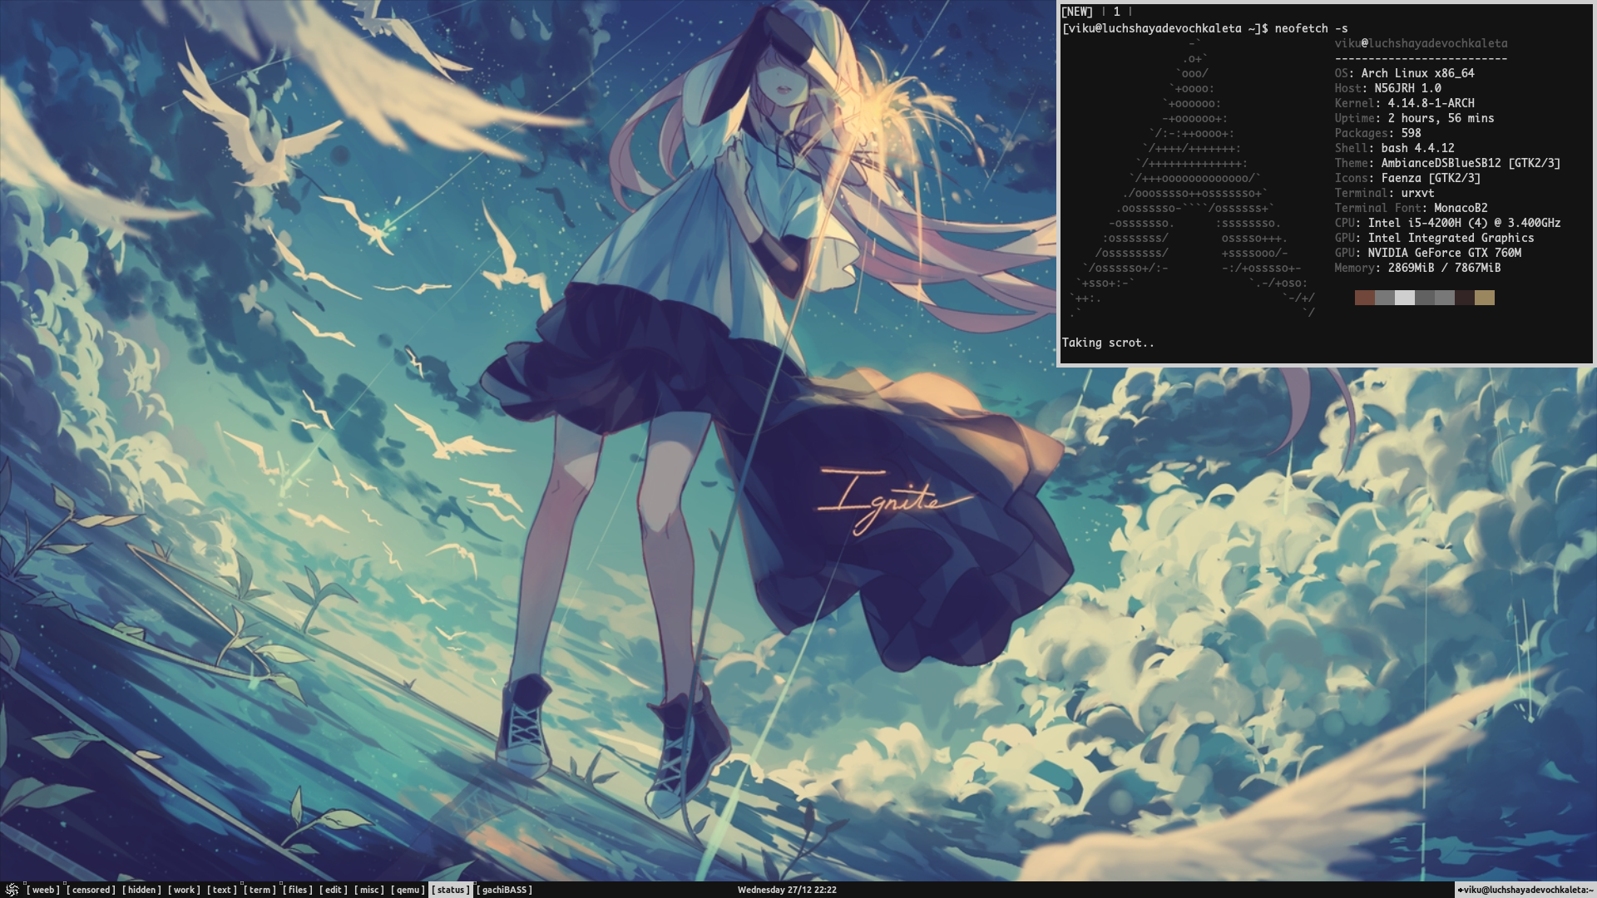The height and width of the screenshot is (898, 1597).
Task: Click the Memory: 2869MiB / 7867MiB line
Action: pos(1417,268)
